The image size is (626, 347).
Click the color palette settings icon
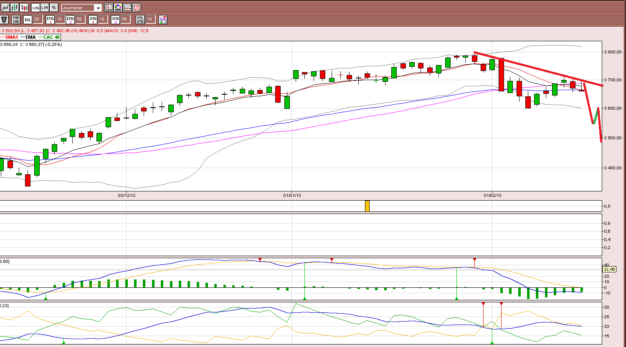tap(118, 8)
